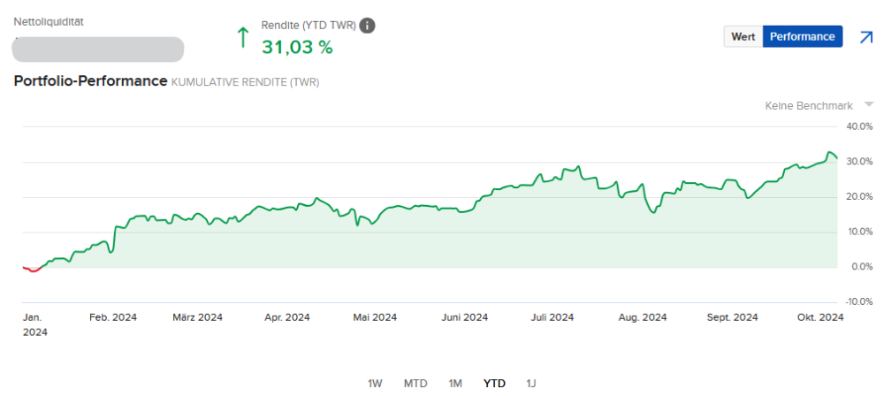
Task: Click the Portfolio-Performance heading
Action: (x=90, y=81)
